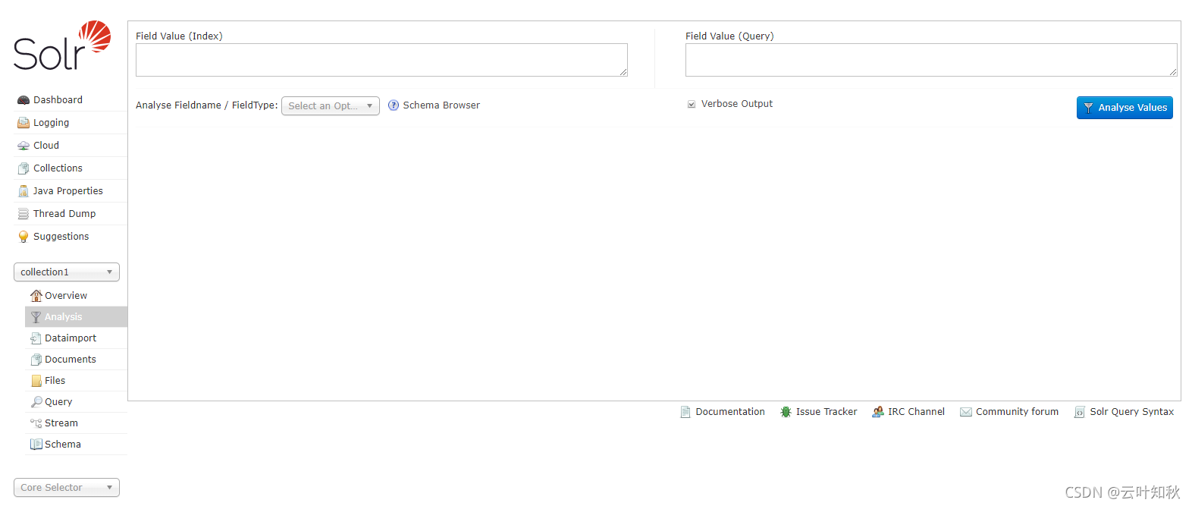Click the Files folder icon
Image resolution: width=1192 pixels, height=506 pixels.
pyautogui.click(x=36, y=381)
